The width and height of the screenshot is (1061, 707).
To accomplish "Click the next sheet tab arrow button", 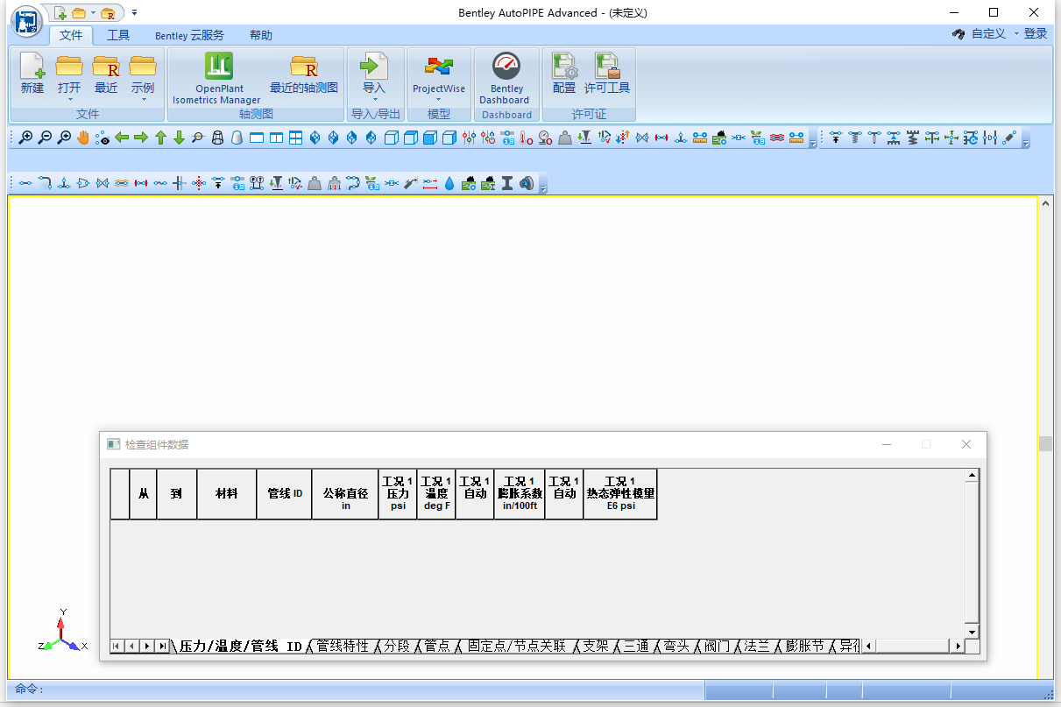I will (x=146, y=647).
